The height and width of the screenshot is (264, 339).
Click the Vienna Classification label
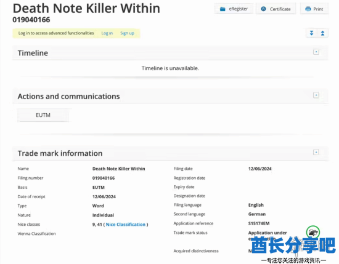click(36, 234)
